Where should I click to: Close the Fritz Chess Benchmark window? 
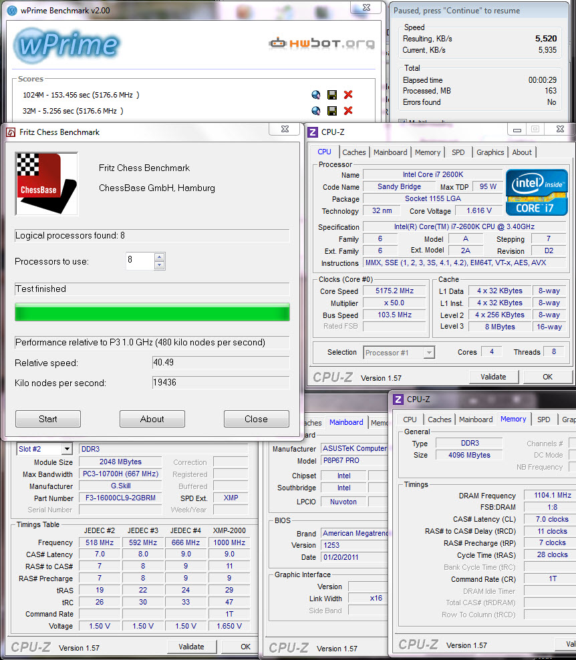click(285, 129)
